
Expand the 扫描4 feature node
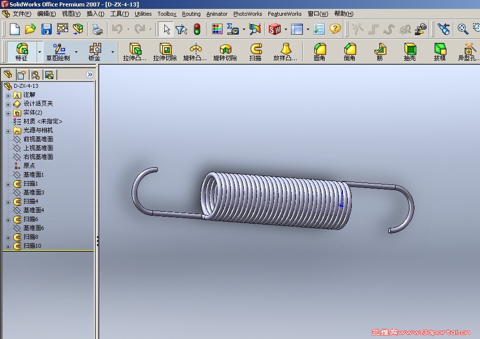(8, 202)
